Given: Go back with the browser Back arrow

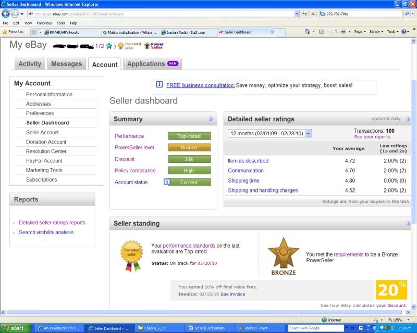Looking at the screenshot, I should tap(6, 14).
